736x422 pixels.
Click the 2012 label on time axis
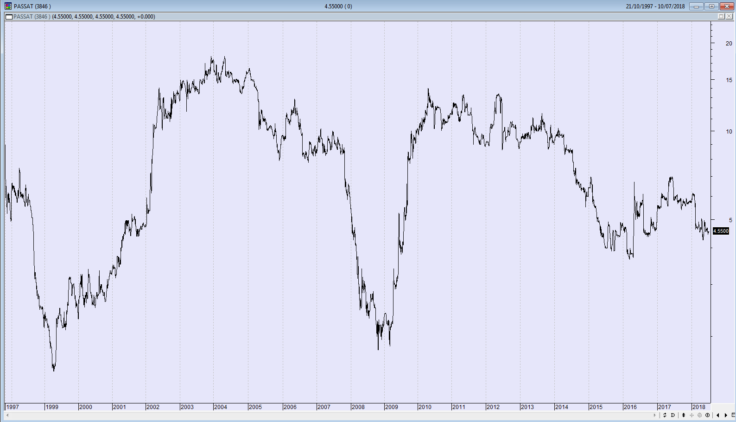click(493, 407)
